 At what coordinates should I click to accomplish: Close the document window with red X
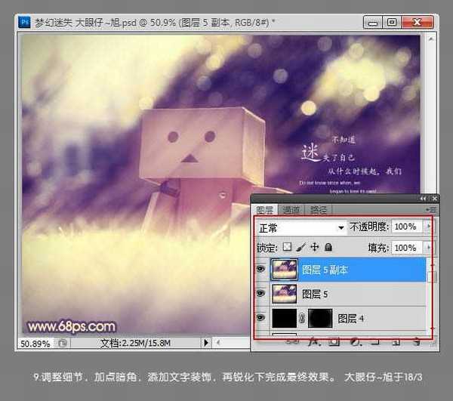click(418, 23)
